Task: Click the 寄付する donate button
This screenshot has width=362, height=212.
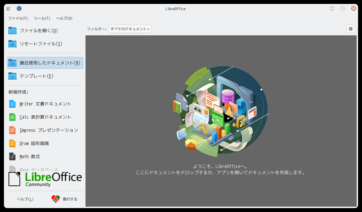Action: point(64,199)
